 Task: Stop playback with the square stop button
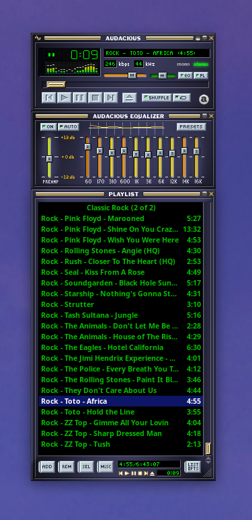click(95, 98)
